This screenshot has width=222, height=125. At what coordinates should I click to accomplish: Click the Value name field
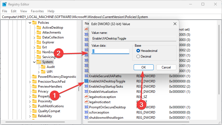coord(134,38)
